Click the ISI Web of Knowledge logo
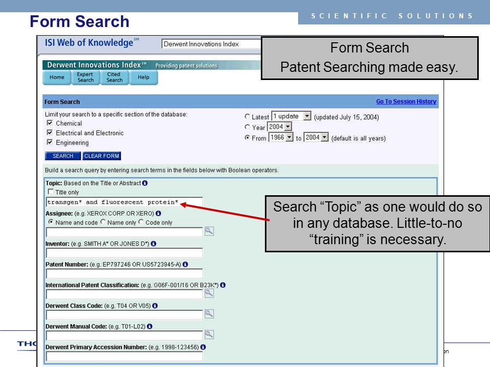Image resolution: width=490 pixels, height=367 pixels. 92,42
